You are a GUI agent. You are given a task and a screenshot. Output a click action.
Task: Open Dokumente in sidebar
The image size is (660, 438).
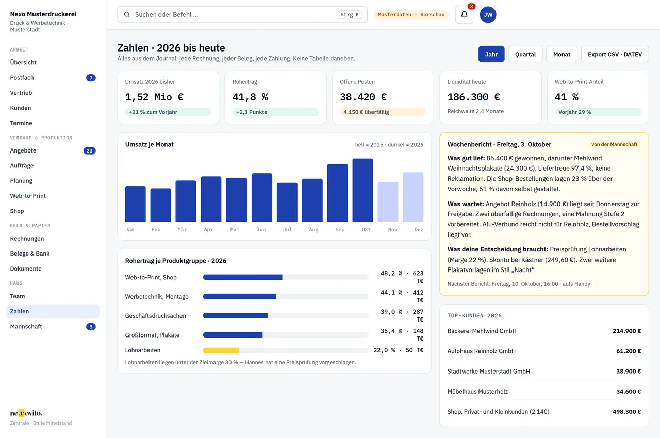(53, 268)
